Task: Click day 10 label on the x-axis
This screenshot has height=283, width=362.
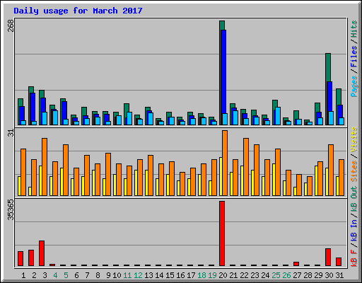Action: point(117,275)
